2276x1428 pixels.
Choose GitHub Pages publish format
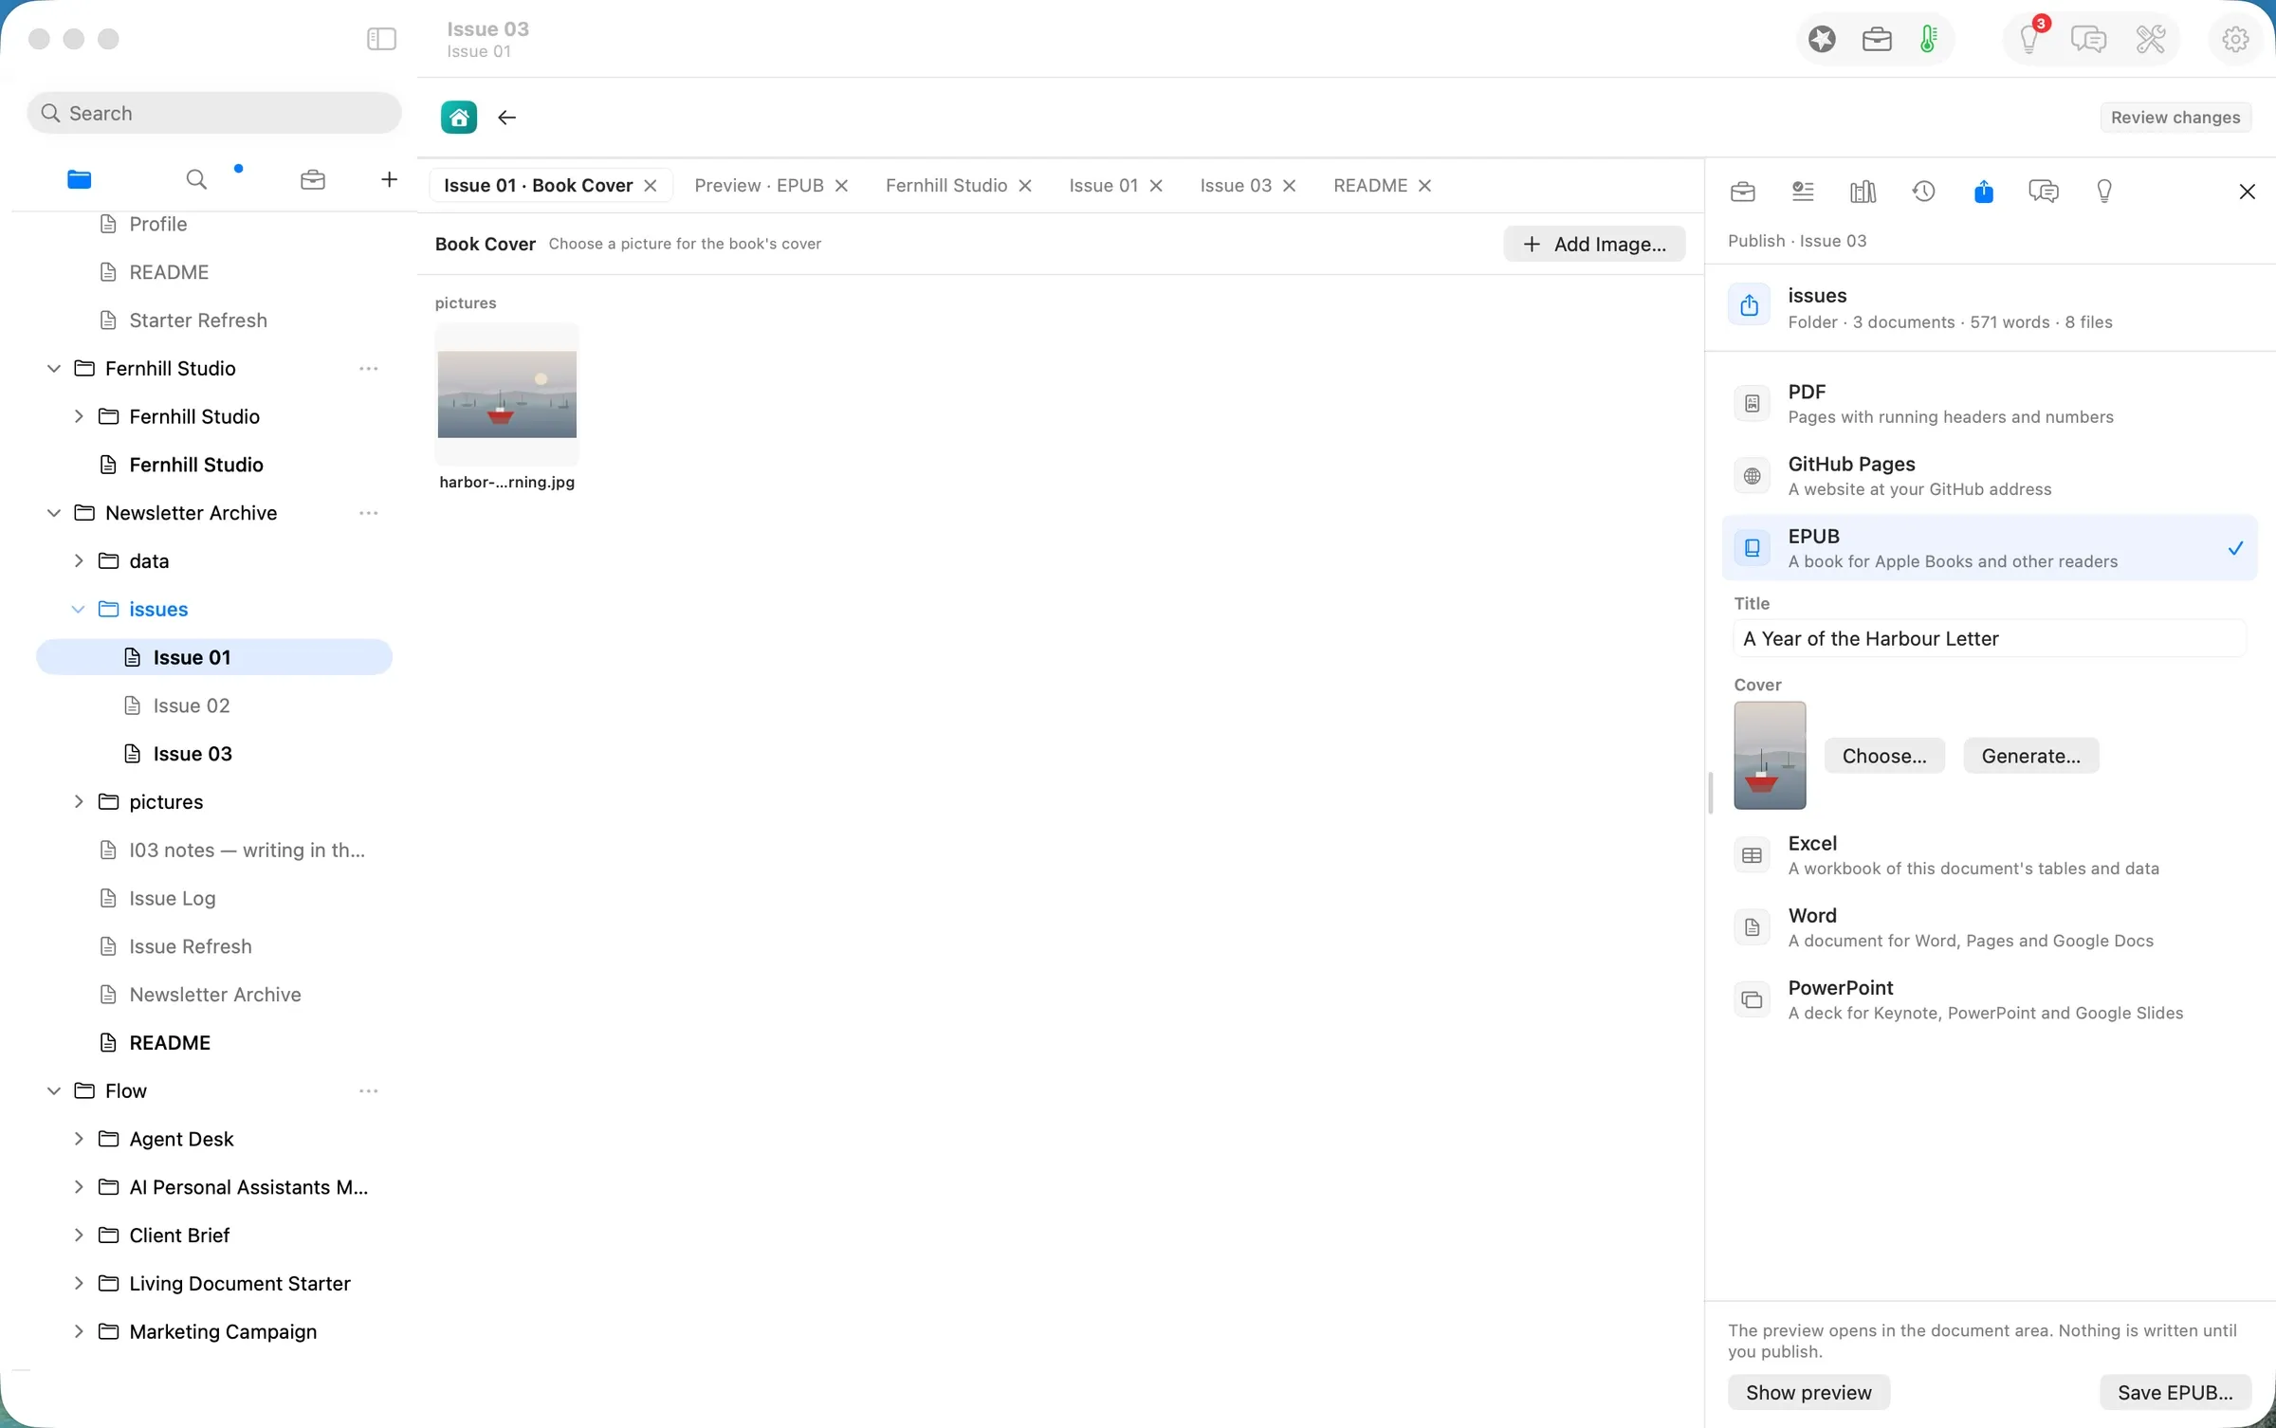click(x=1990, y=476)
